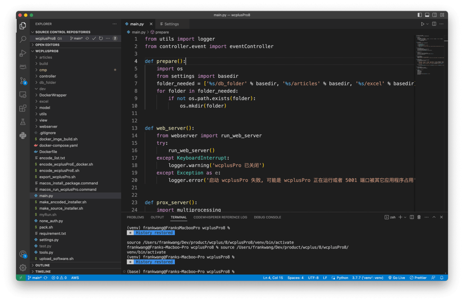Maximize the terminal panel size

434,217
